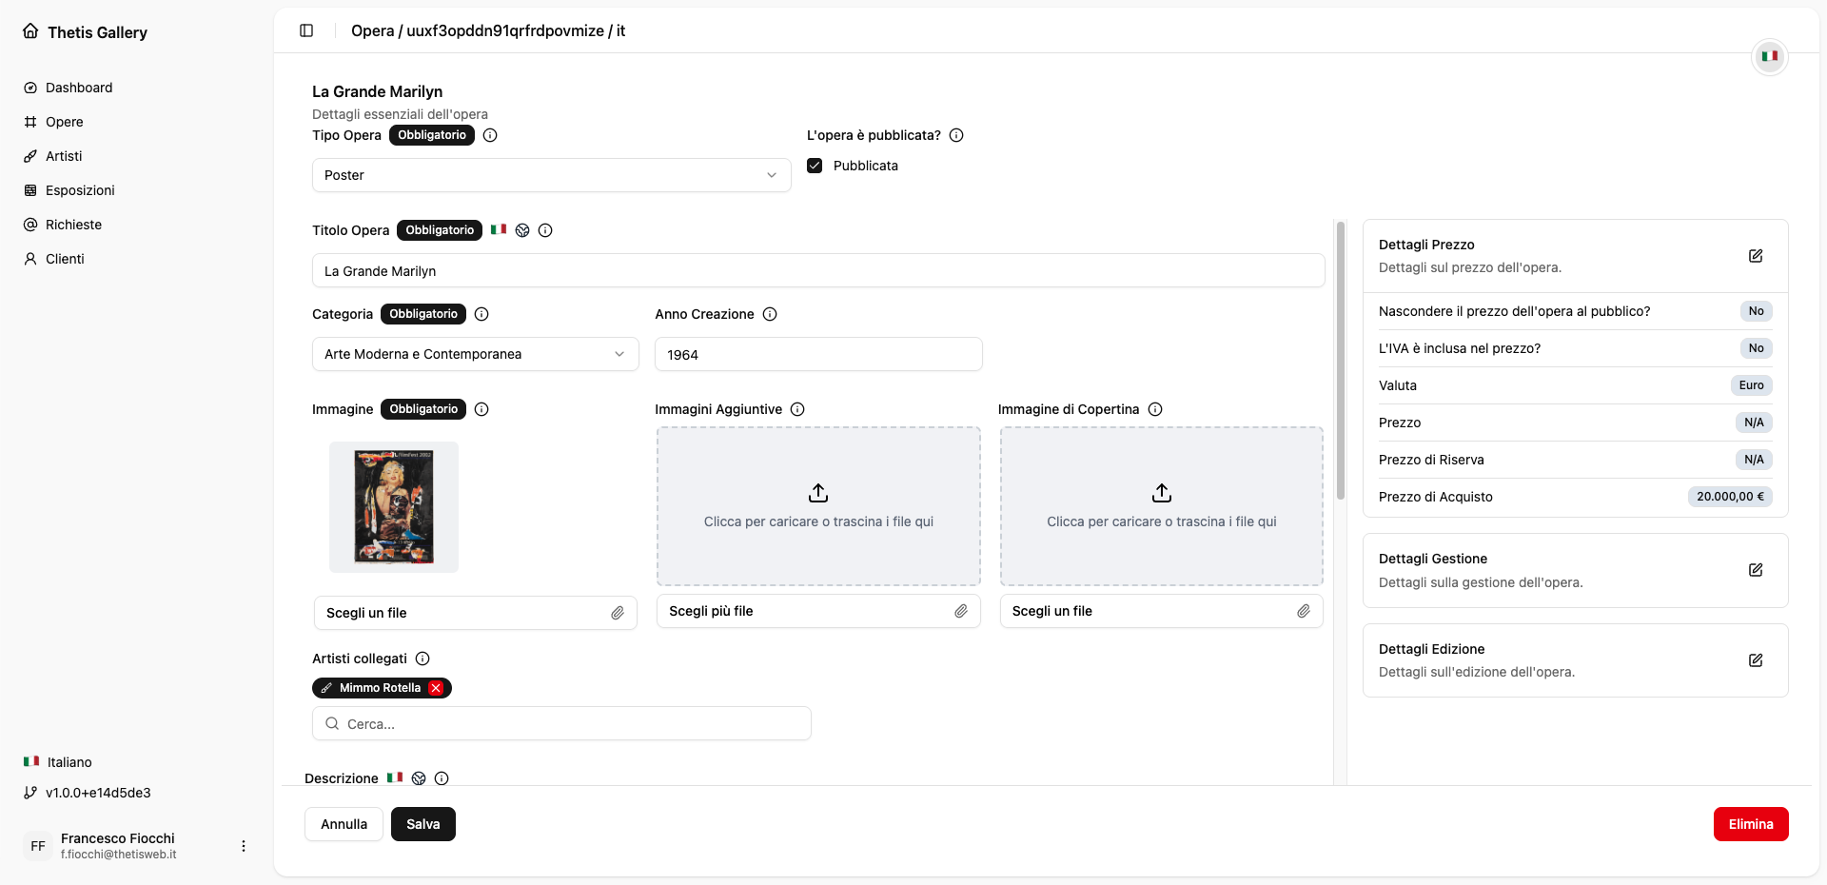Click the Dettagli Edizione edit icon
This screenshot has height=885, width=1827.
pyautogui.click(x=1756, y=660)
